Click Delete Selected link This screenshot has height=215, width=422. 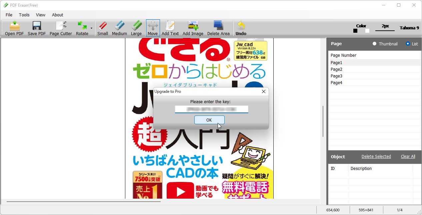[x=376, y=157]
